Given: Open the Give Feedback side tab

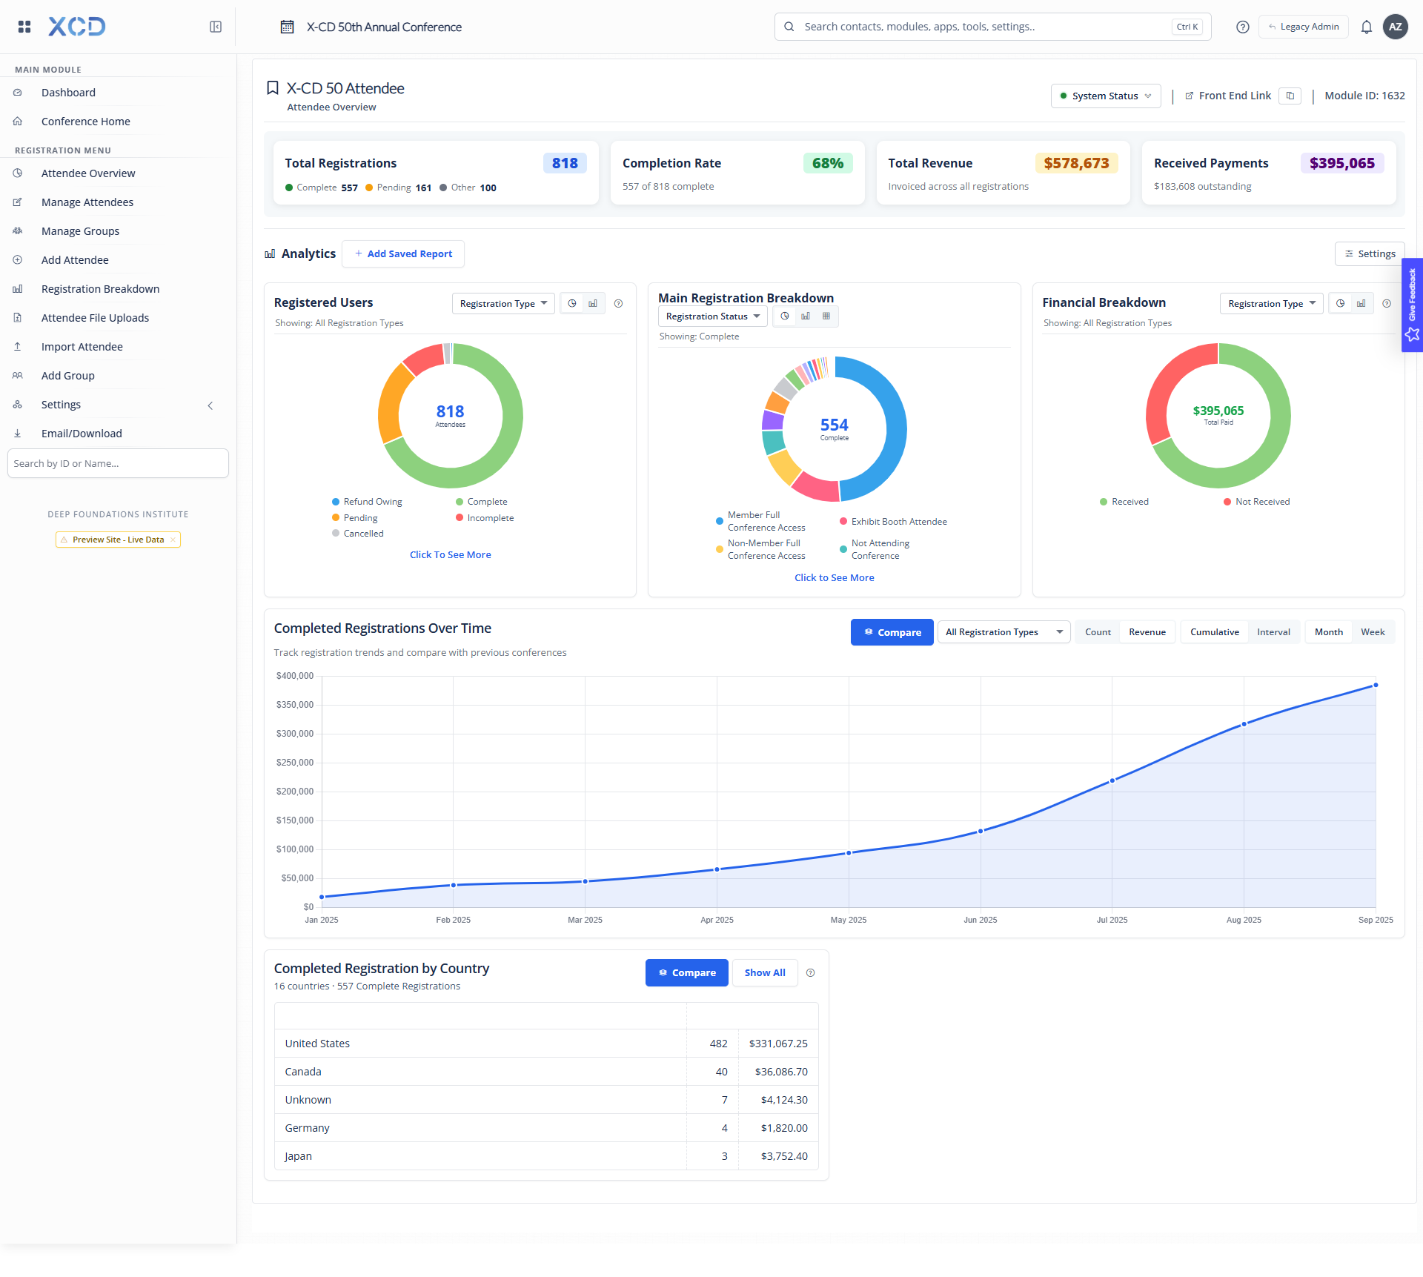Looking at the screenshot, I should (x=1412, y=305).
